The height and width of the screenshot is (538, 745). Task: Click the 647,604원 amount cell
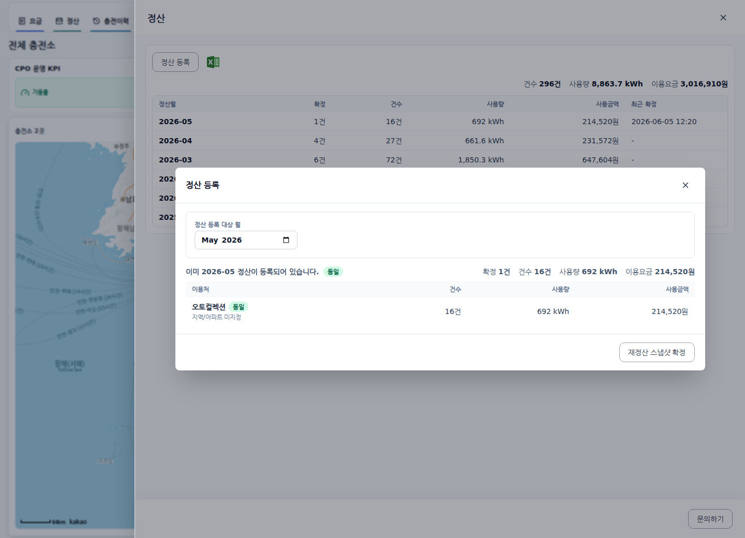click(x=600, y=160)
